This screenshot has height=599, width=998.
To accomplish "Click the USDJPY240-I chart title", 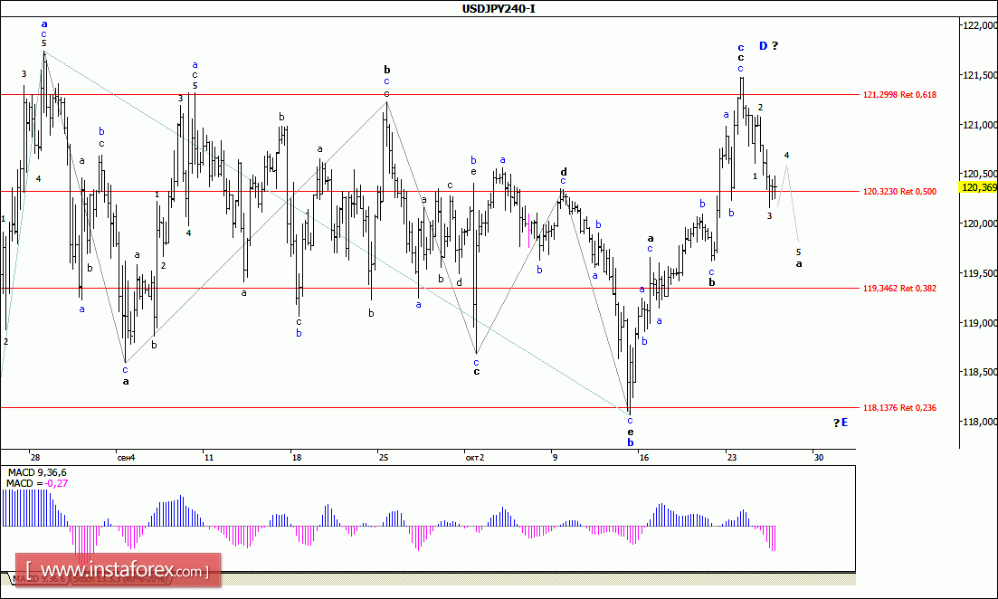I will point(499,9).
